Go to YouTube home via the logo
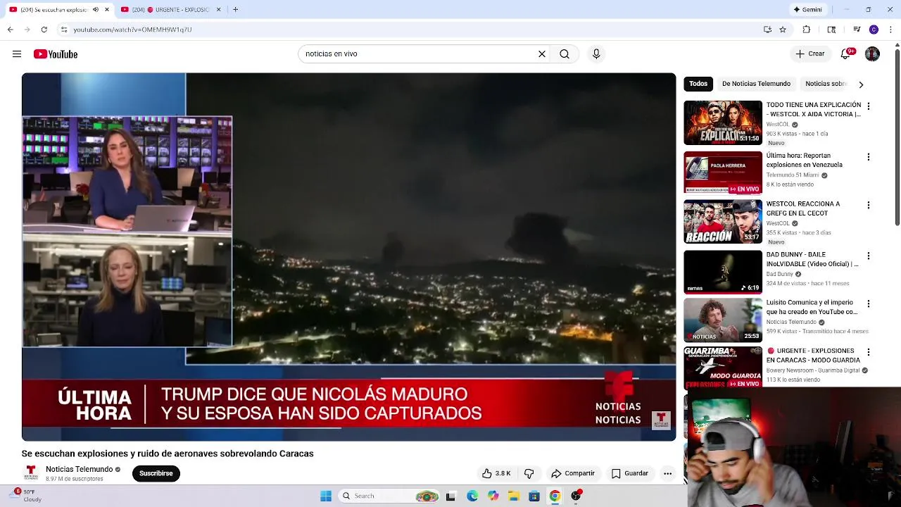 (x=56, y=54)
